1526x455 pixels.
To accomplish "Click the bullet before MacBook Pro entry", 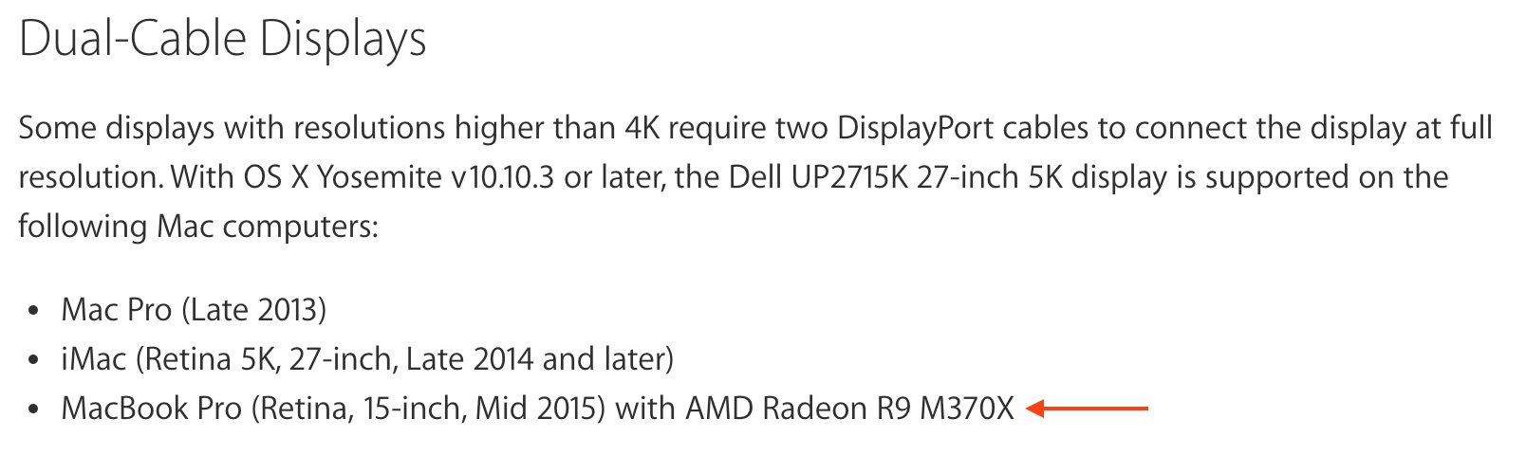I will (x=34, y=409).
